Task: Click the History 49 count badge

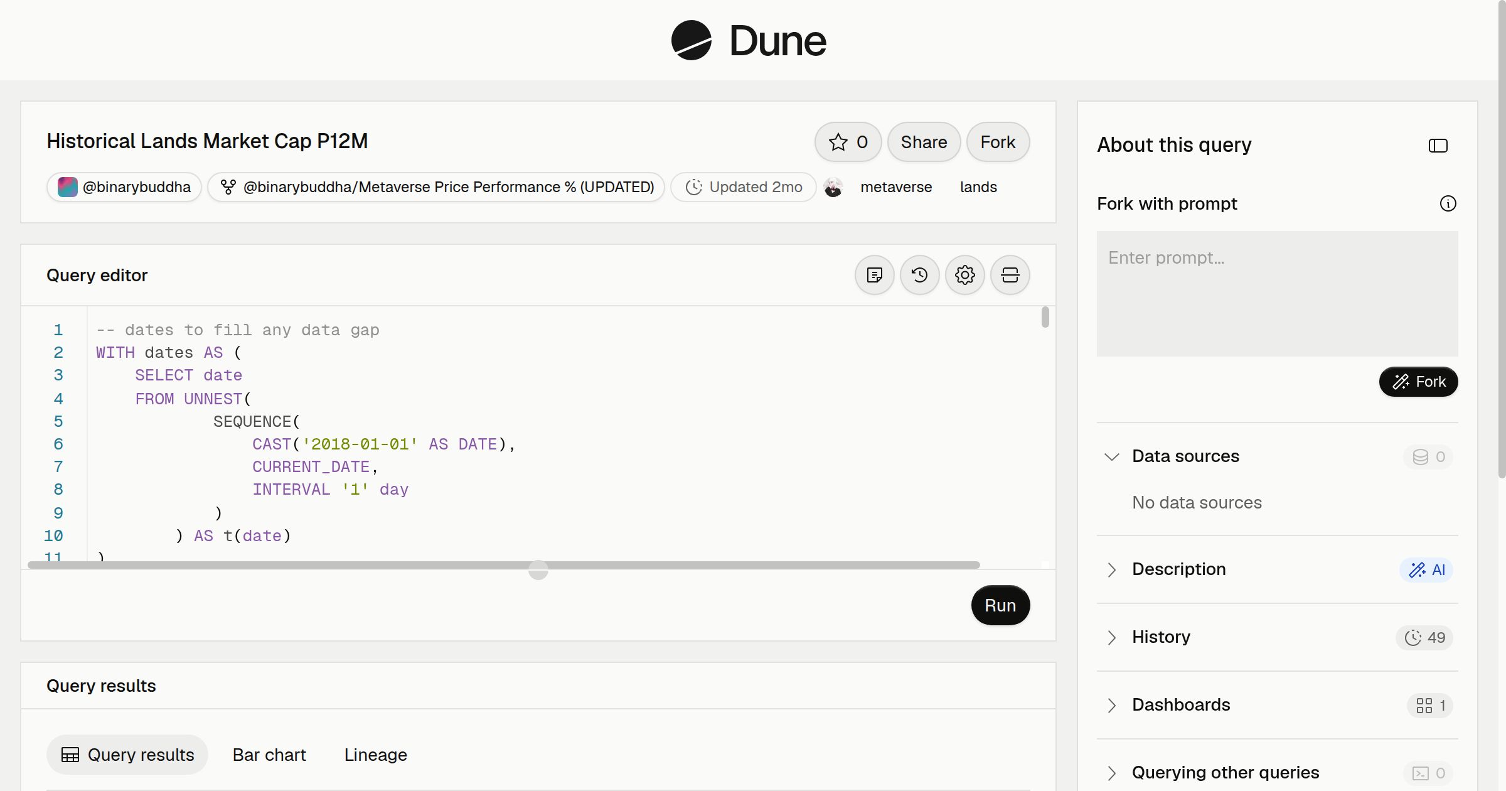Action: click(1424, 637)
